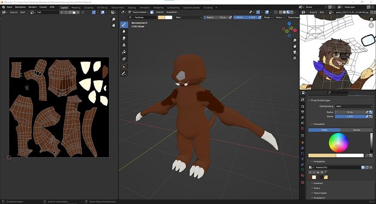The height and width of the screenshot is (204, 376).
Task: Select solid viewport shading
Action: point(284,12)
